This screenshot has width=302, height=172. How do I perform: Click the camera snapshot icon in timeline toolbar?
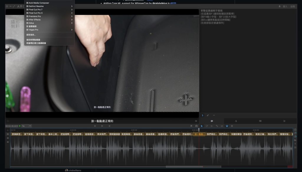tap(196, 126)
